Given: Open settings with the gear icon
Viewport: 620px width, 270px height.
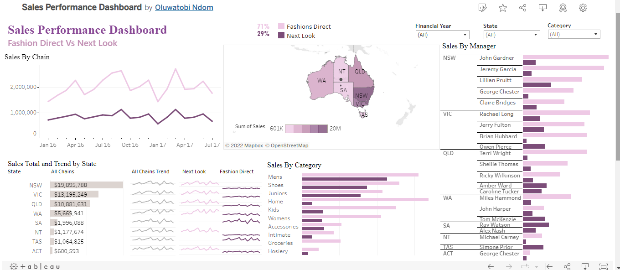Looking at the screenshot, I should coord(583,8).
